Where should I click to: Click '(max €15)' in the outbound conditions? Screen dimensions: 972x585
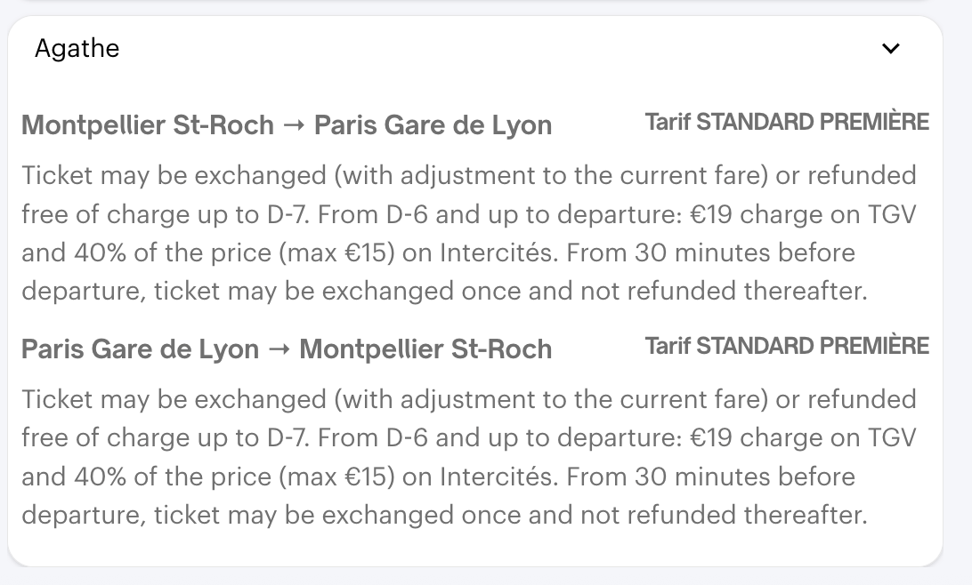pyautogui.click(x=336, y=254)
